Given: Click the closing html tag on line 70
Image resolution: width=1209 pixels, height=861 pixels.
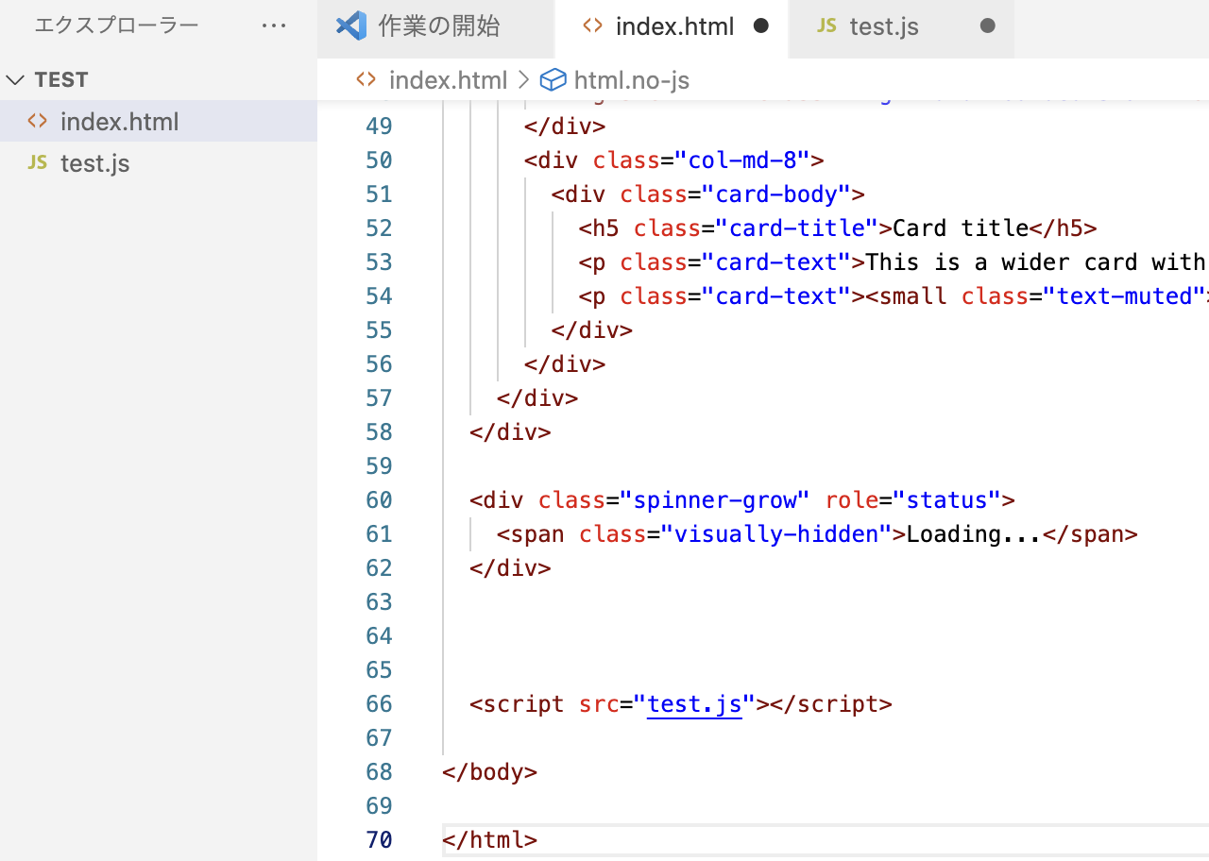Looking at the screenshot, I should pos(489,840).
